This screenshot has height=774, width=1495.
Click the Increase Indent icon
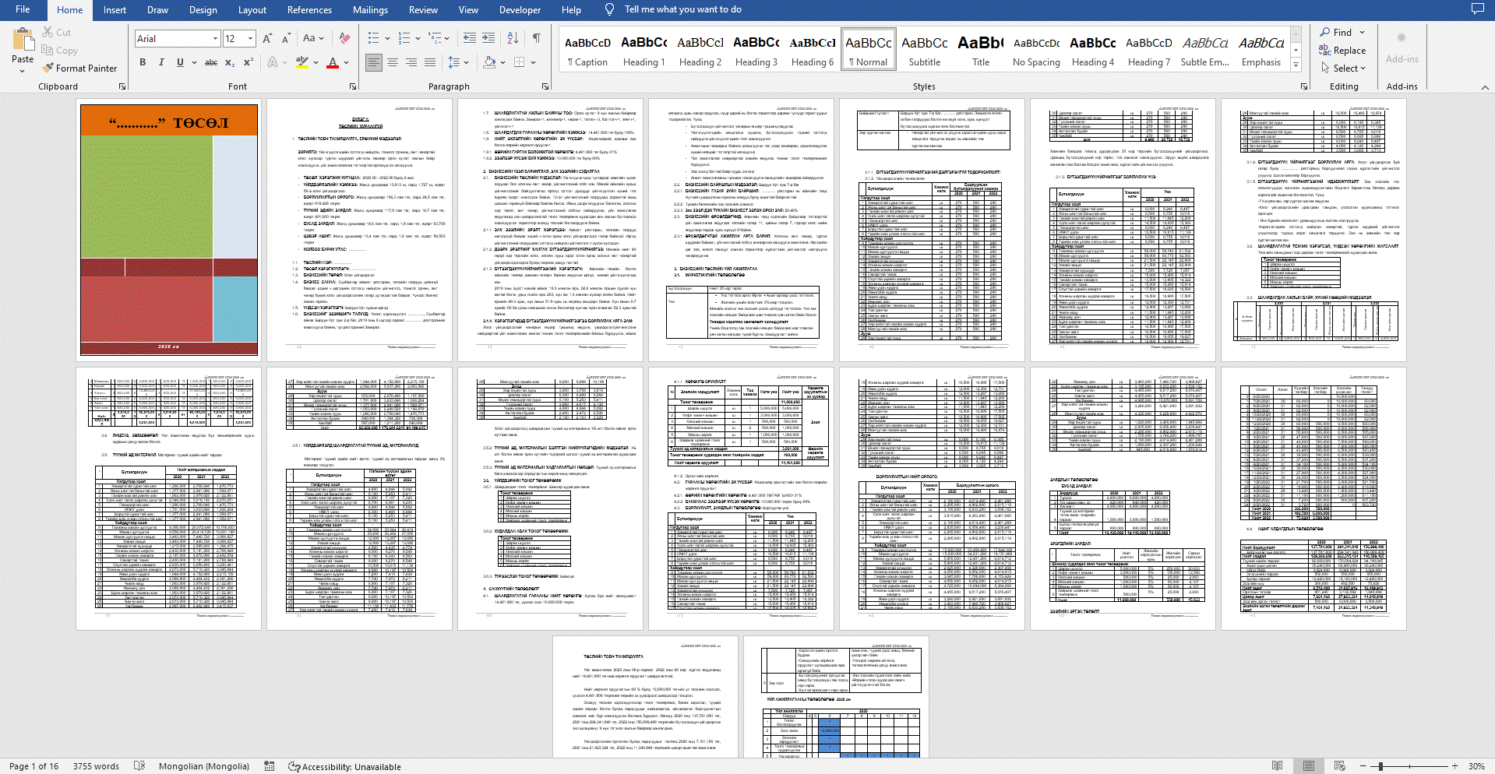point(488,38)
